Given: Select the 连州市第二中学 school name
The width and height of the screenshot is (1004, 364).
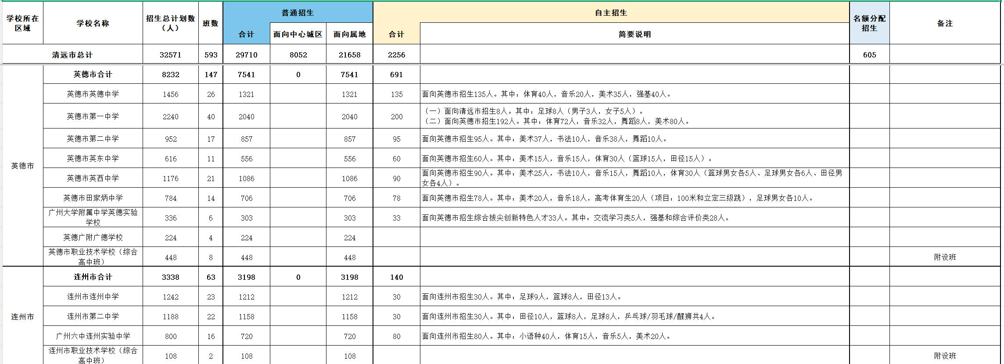Looking at the screenshot, I should point(93,316).
